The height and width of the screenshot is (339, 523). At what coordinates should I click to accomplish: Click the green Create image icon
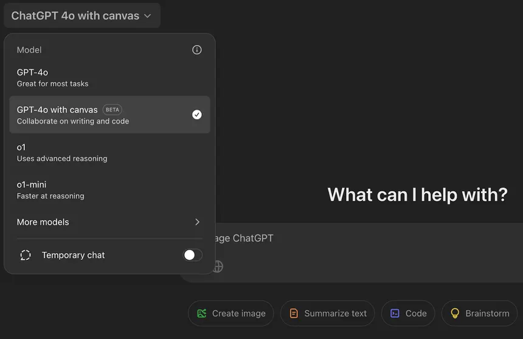pos(202,313)
